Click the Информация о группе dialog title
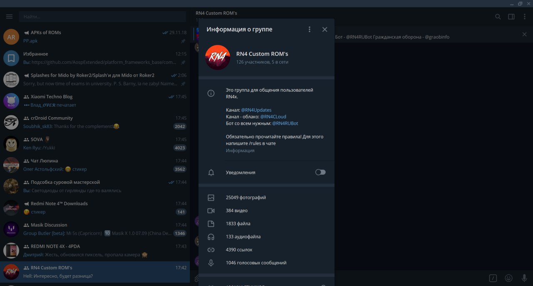 point(239,30)
